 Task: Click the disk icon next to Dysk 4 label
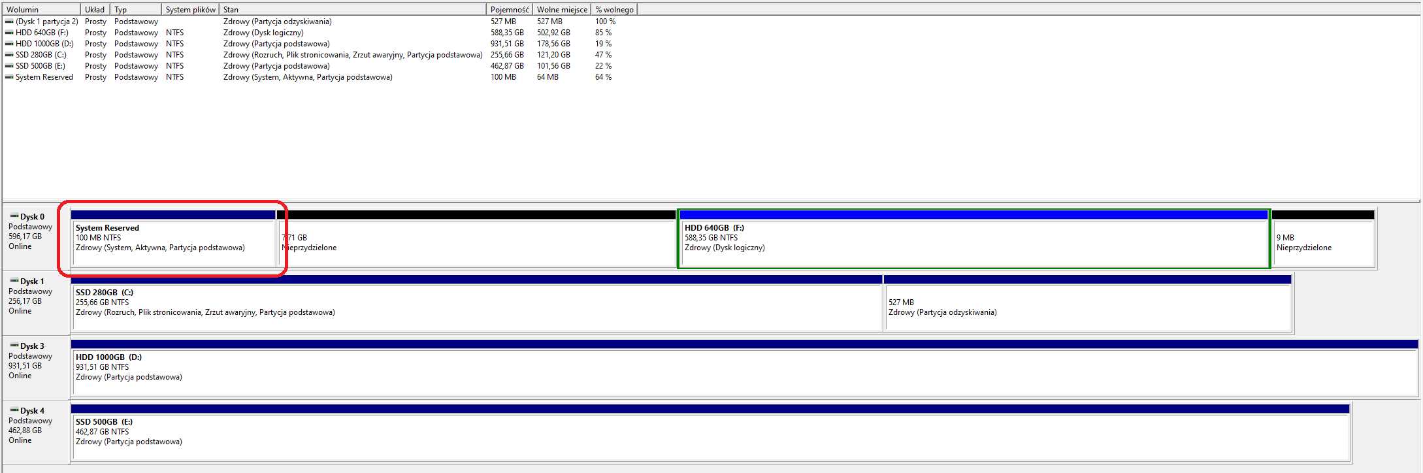pos(14,410)
